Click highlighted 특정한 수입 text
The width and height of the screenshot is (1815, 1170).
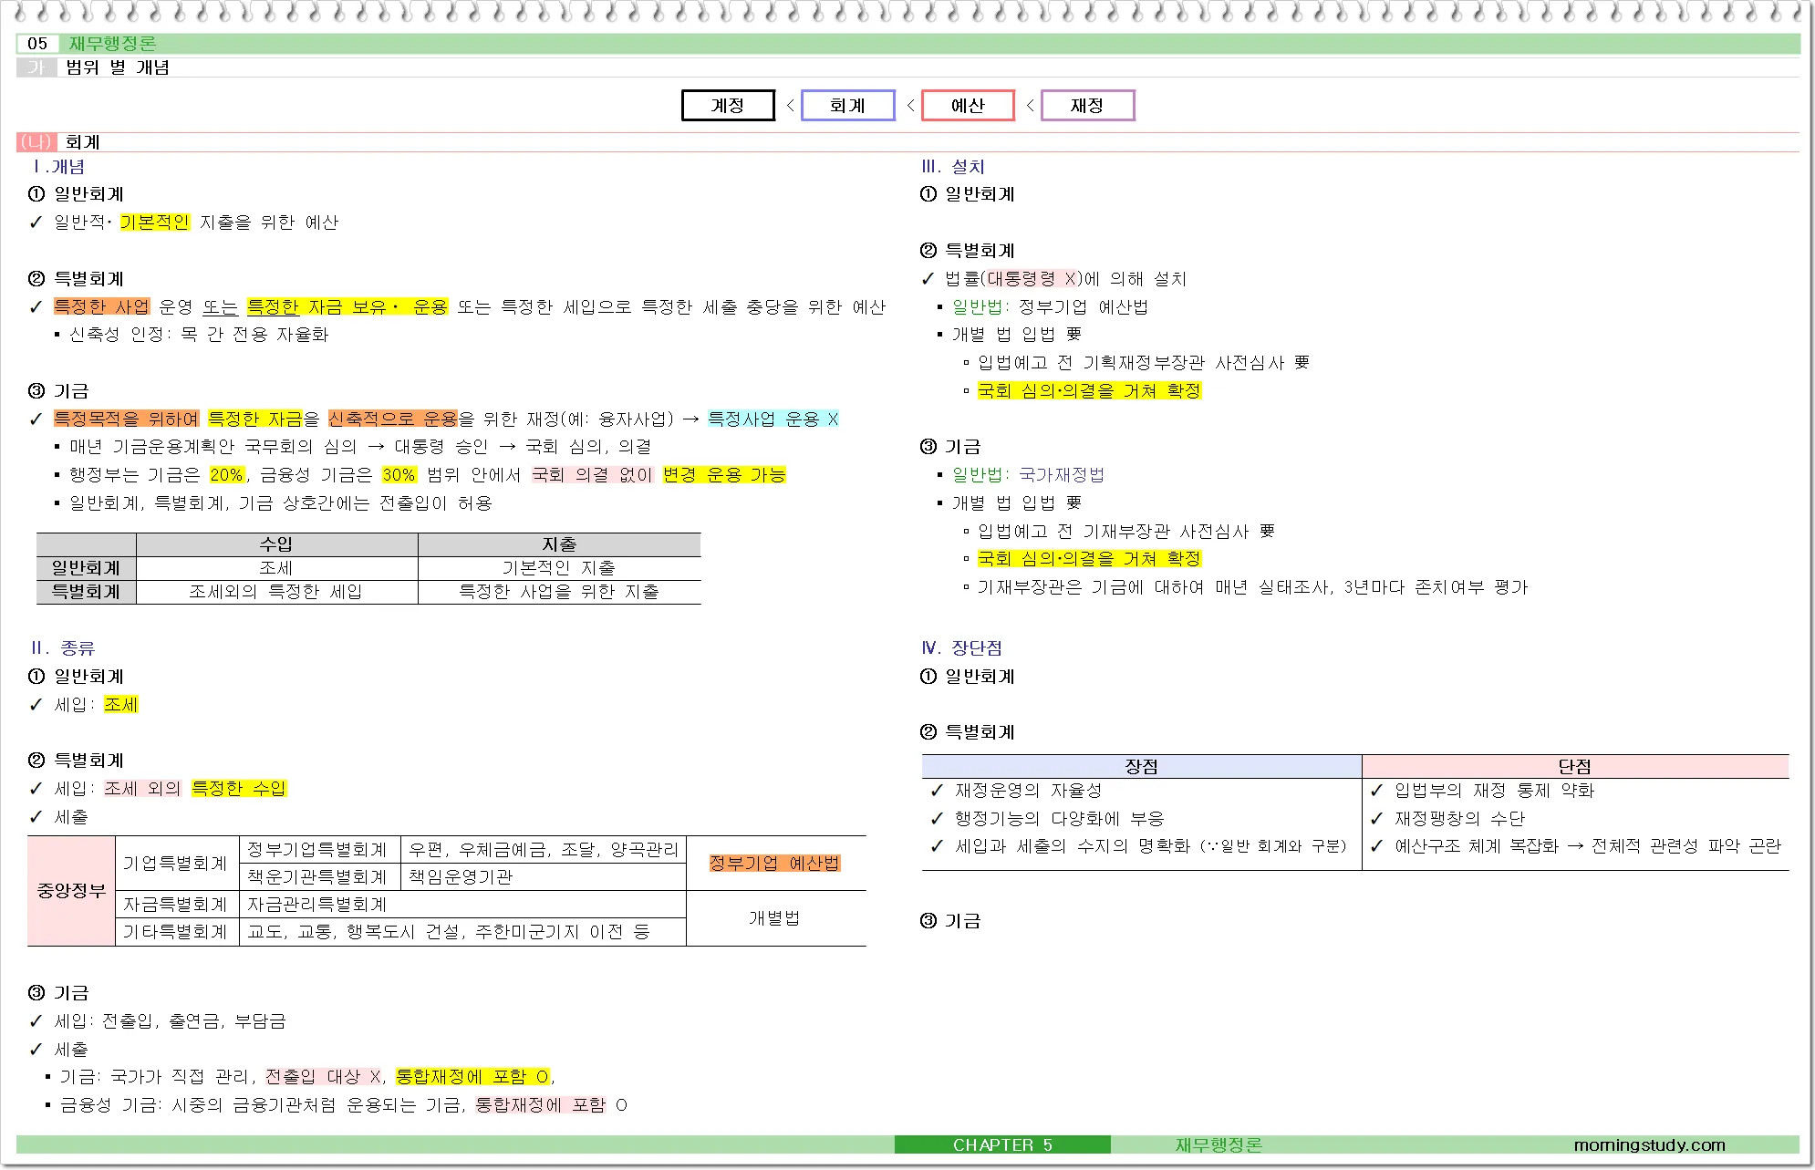(x=239, y=788)
